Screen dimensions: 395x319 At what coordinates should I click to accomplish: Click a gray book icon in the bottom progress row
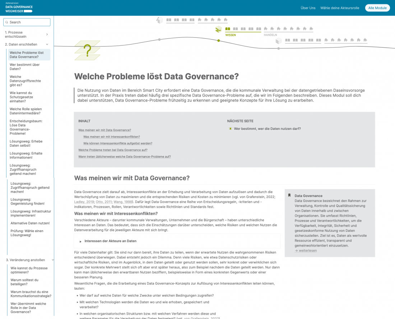coord(287,40)
